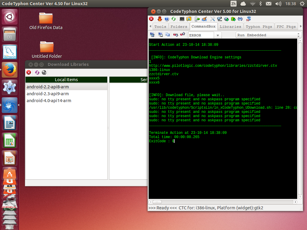Viewport: 307px width, 230px height.
Task: Open the terminal console icon
Action: pos(182,19)
